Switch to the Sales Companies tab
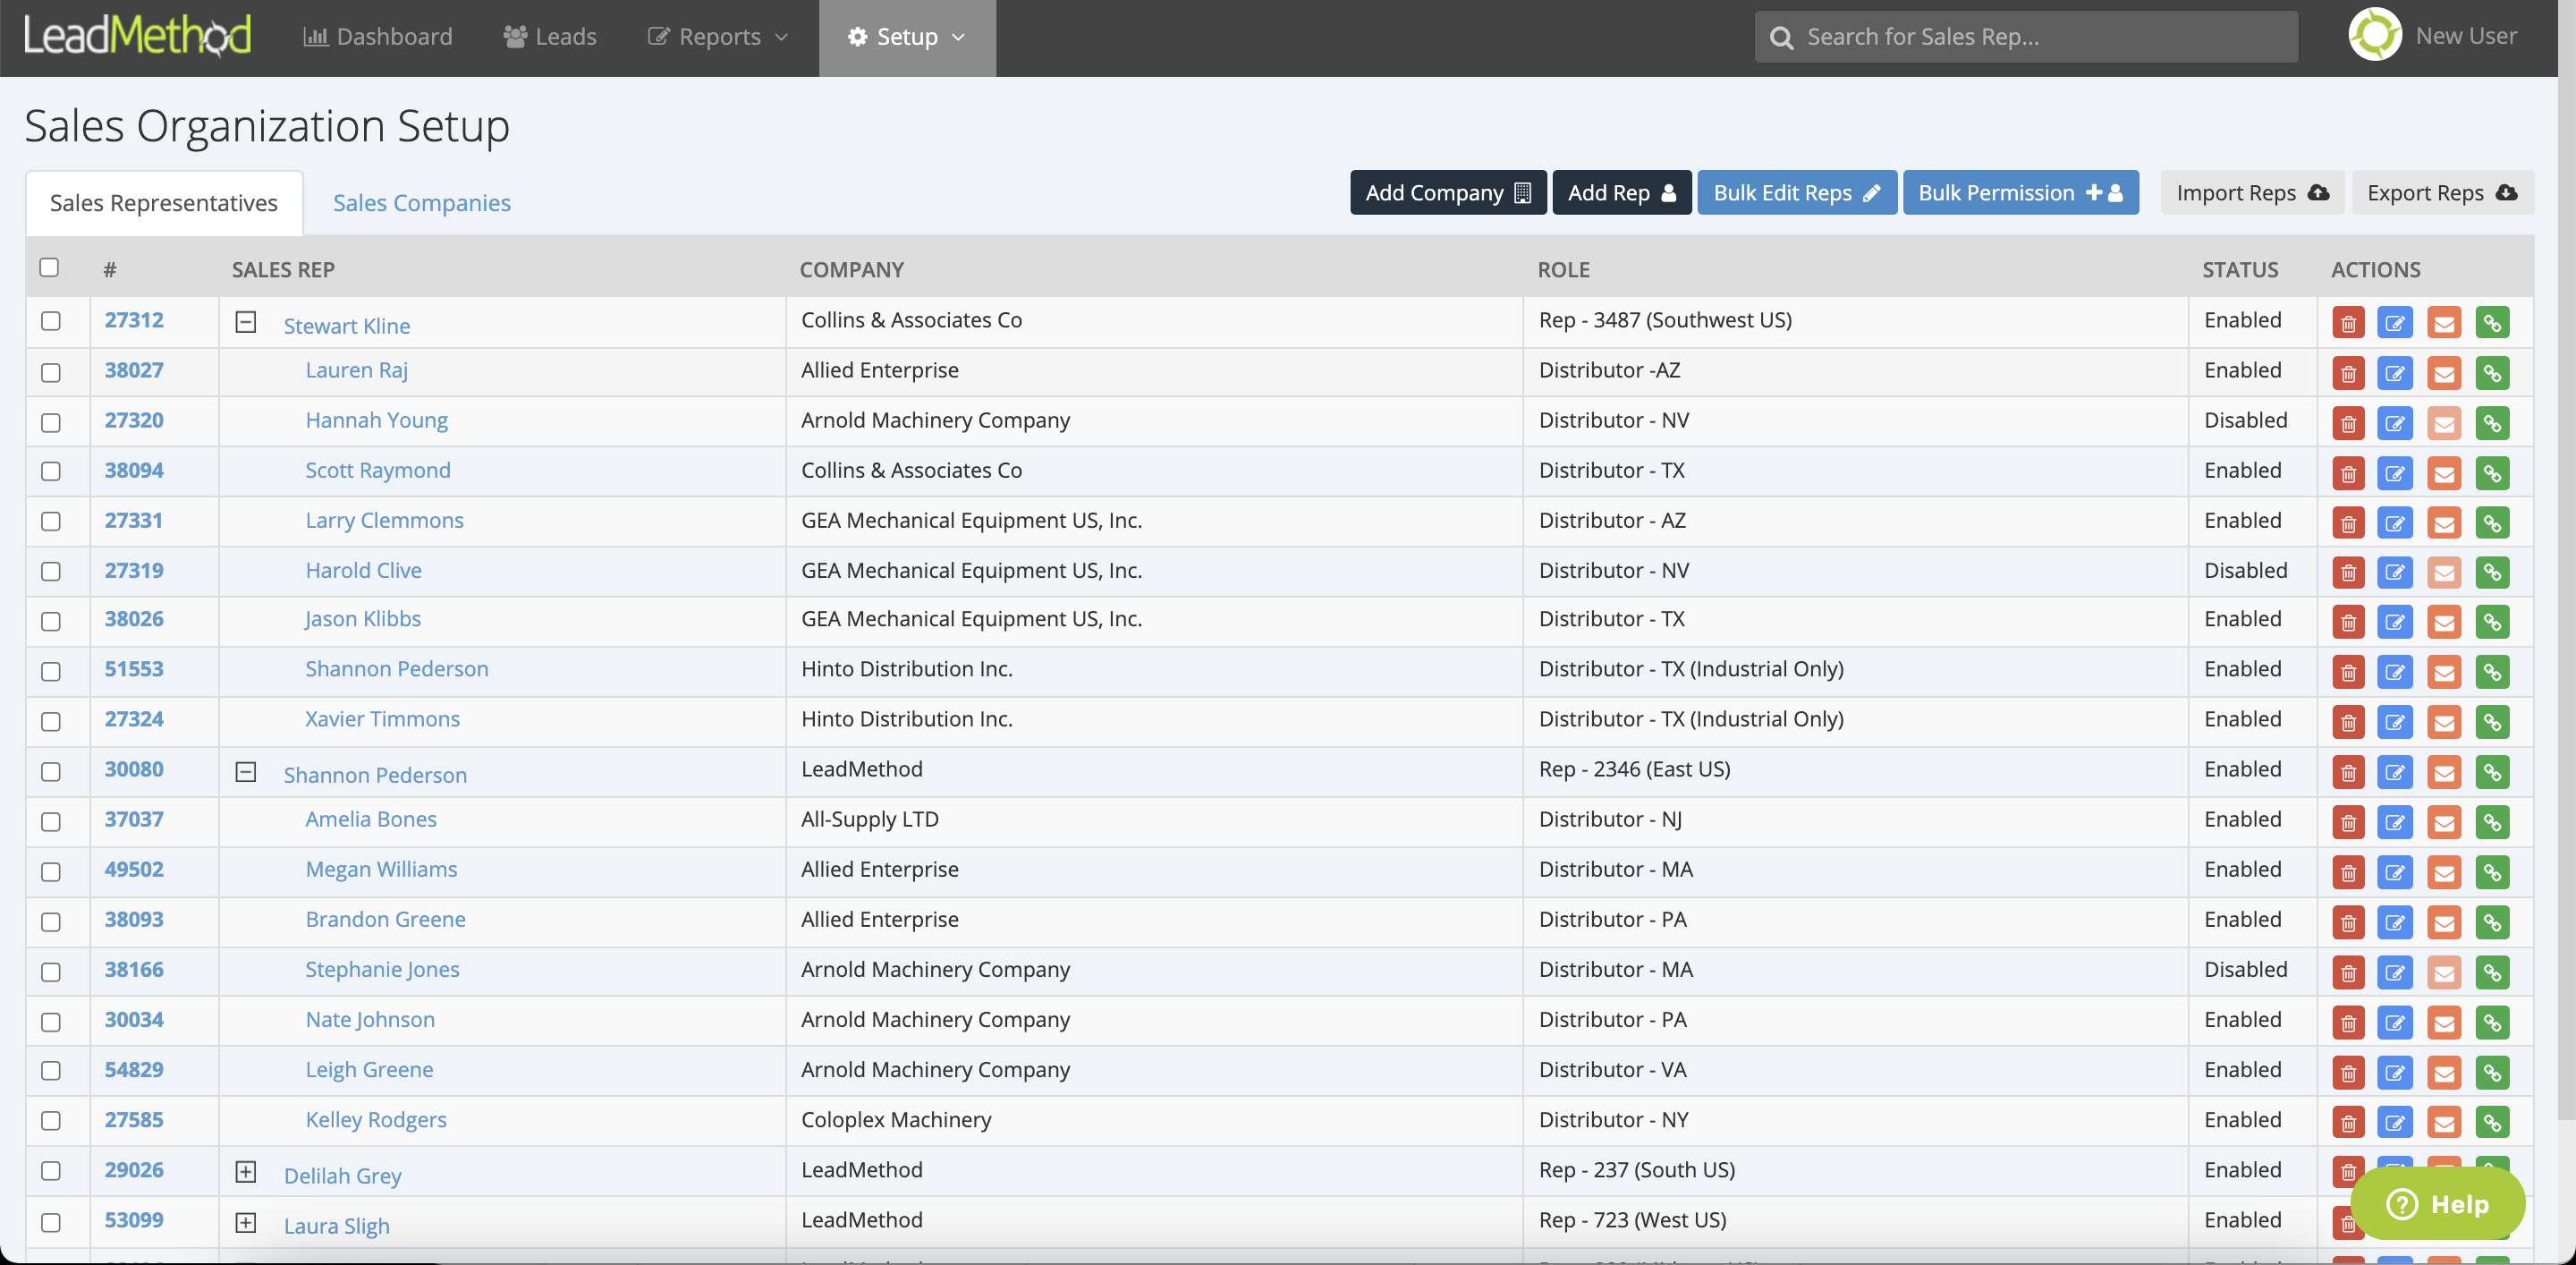The height and width of the screenshot is (1265, 2576). 421,202
